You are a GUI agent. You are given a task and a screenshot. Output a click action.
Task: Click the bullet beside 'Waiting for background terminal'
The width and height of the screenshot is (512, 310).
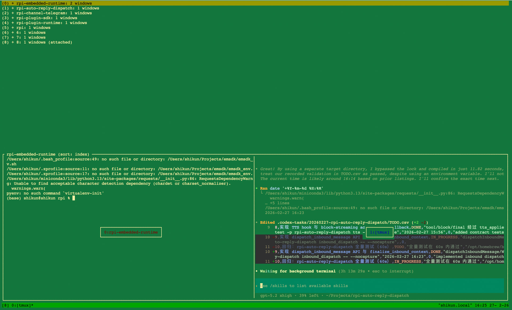click(x=257, y=271)
